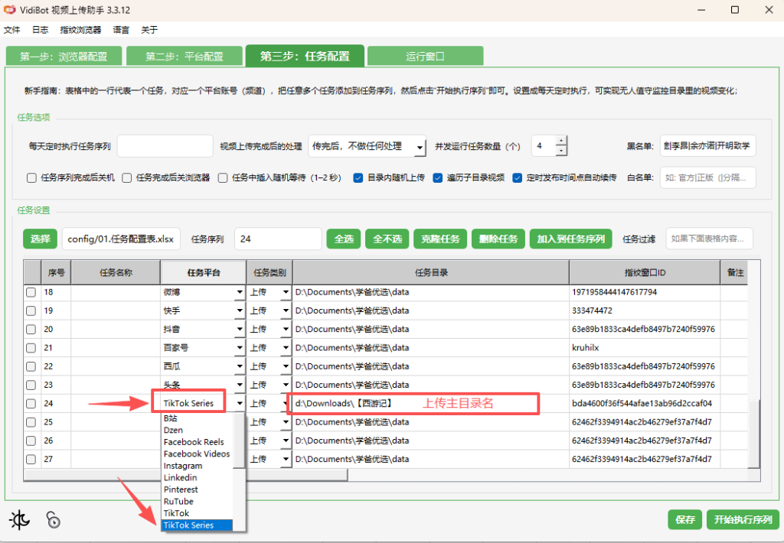The image size is (784, 543).
Task: Click the stepper up arrow for concurrent tasks
Action: (561, 141)
